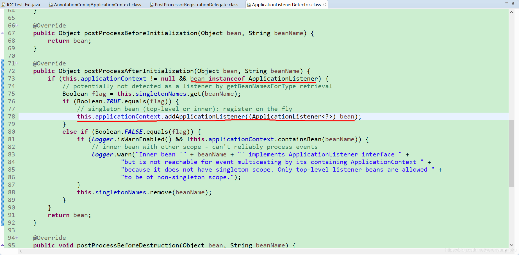The image size is (519, 255).
Task: Click line number 78 in the gutter
Action: pyautogui.click(x=12, y=117)
